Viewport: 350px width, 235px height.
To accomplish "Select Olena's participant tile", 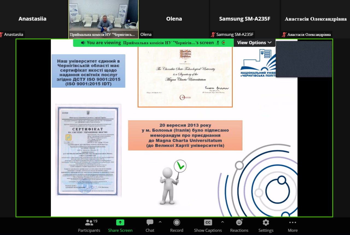I will [x=174, y=19].
